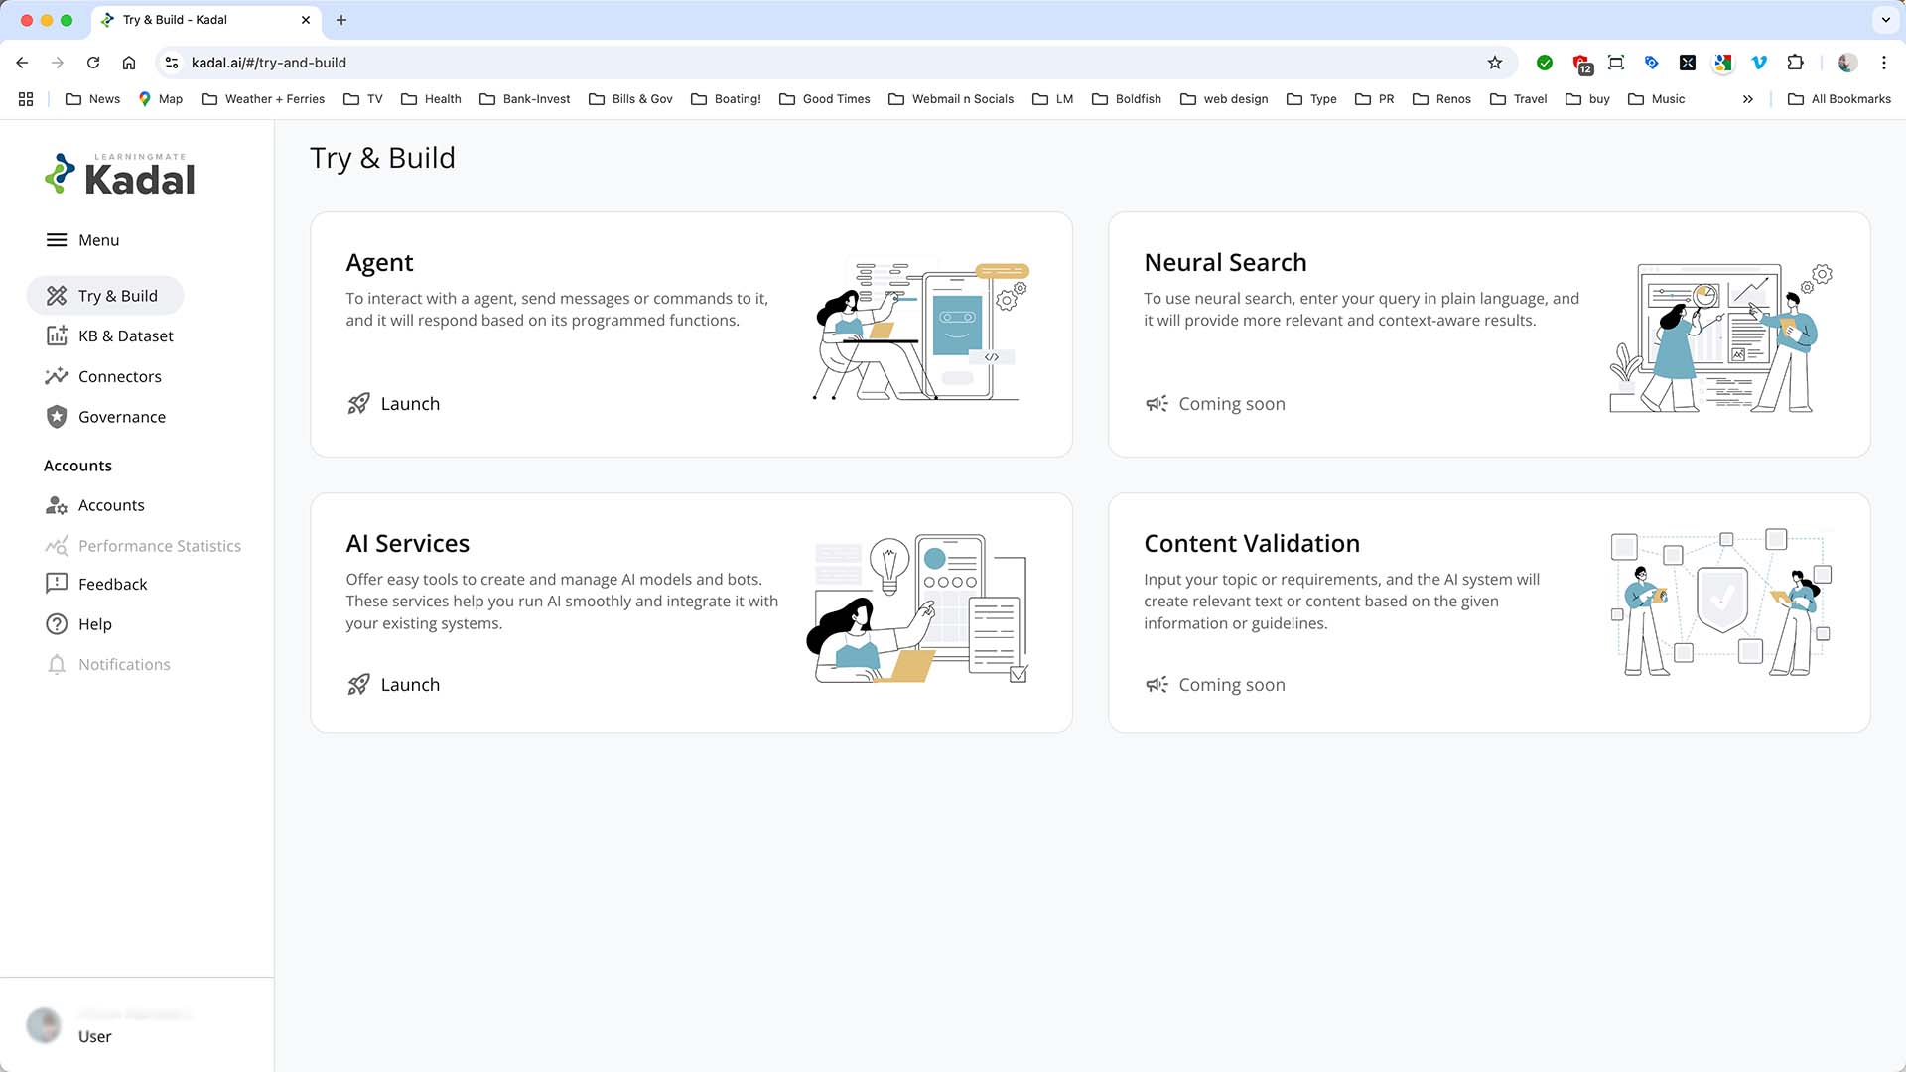1906x1072 pixels.
Task: Open the Chrome three-dot menu
Action: [1883, 63]
